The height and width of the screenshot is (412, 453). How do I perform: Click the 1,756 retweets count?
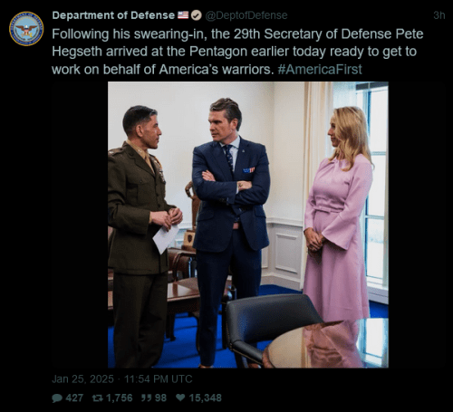point(120,398)
